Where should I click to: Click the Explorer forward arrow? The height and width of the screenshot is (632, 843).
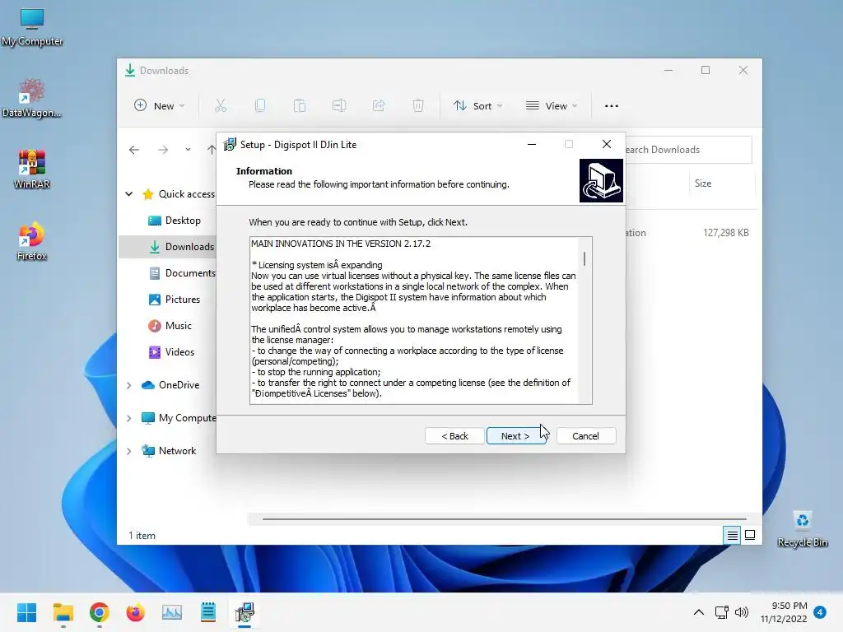163,150
